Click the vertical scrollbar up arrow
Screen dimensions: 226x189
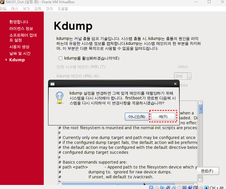201,103
